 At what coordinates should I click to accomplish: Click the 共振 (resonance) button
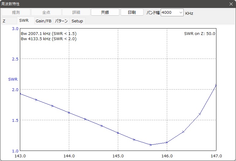(x=105, y=12)
